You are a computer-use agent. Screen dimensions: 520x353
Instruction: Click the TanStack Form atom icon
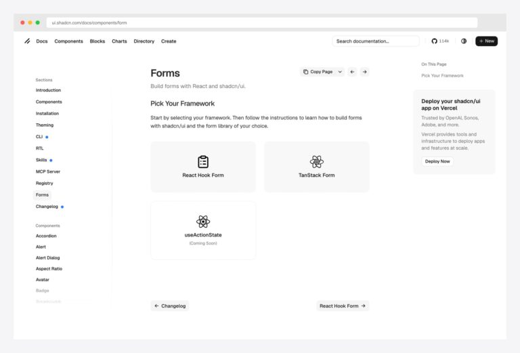[x=317, y=162]
